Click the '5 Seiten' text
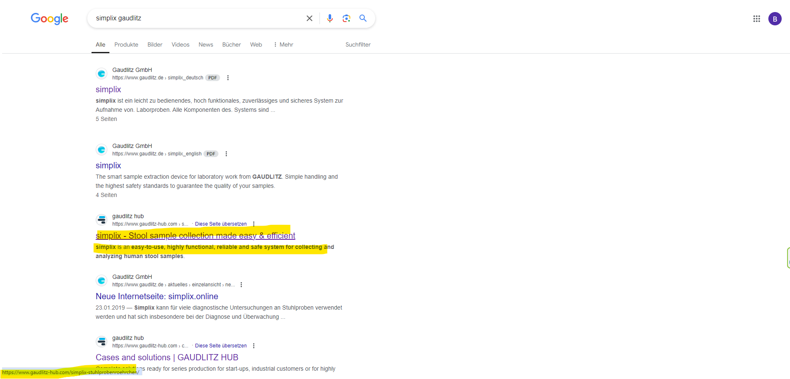Screen dimensions: 790x379 106,119
